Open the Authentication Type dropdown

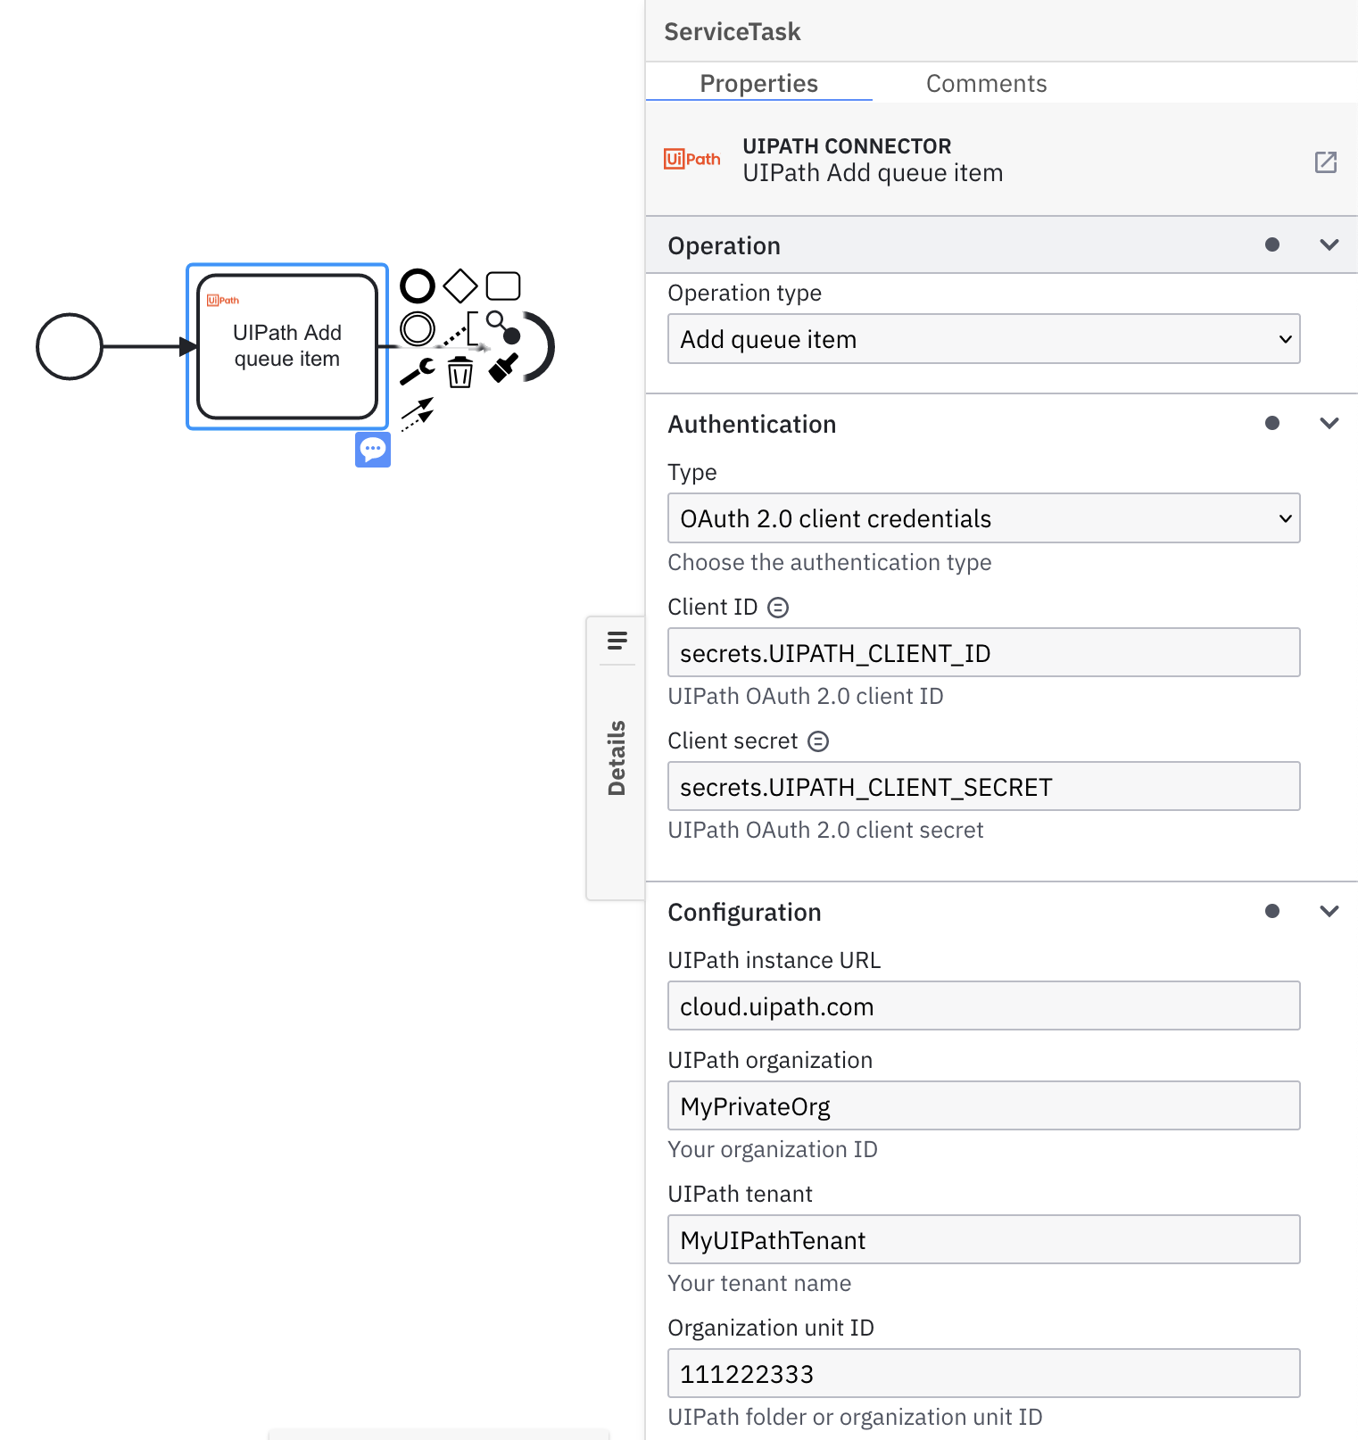click(983, 517)
